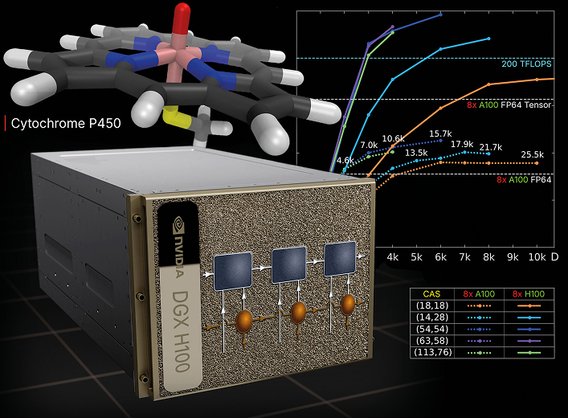Screen dimensions: 568x418
Task: Click the "CAS" header in the legend table
Action: tap(431, 294)
